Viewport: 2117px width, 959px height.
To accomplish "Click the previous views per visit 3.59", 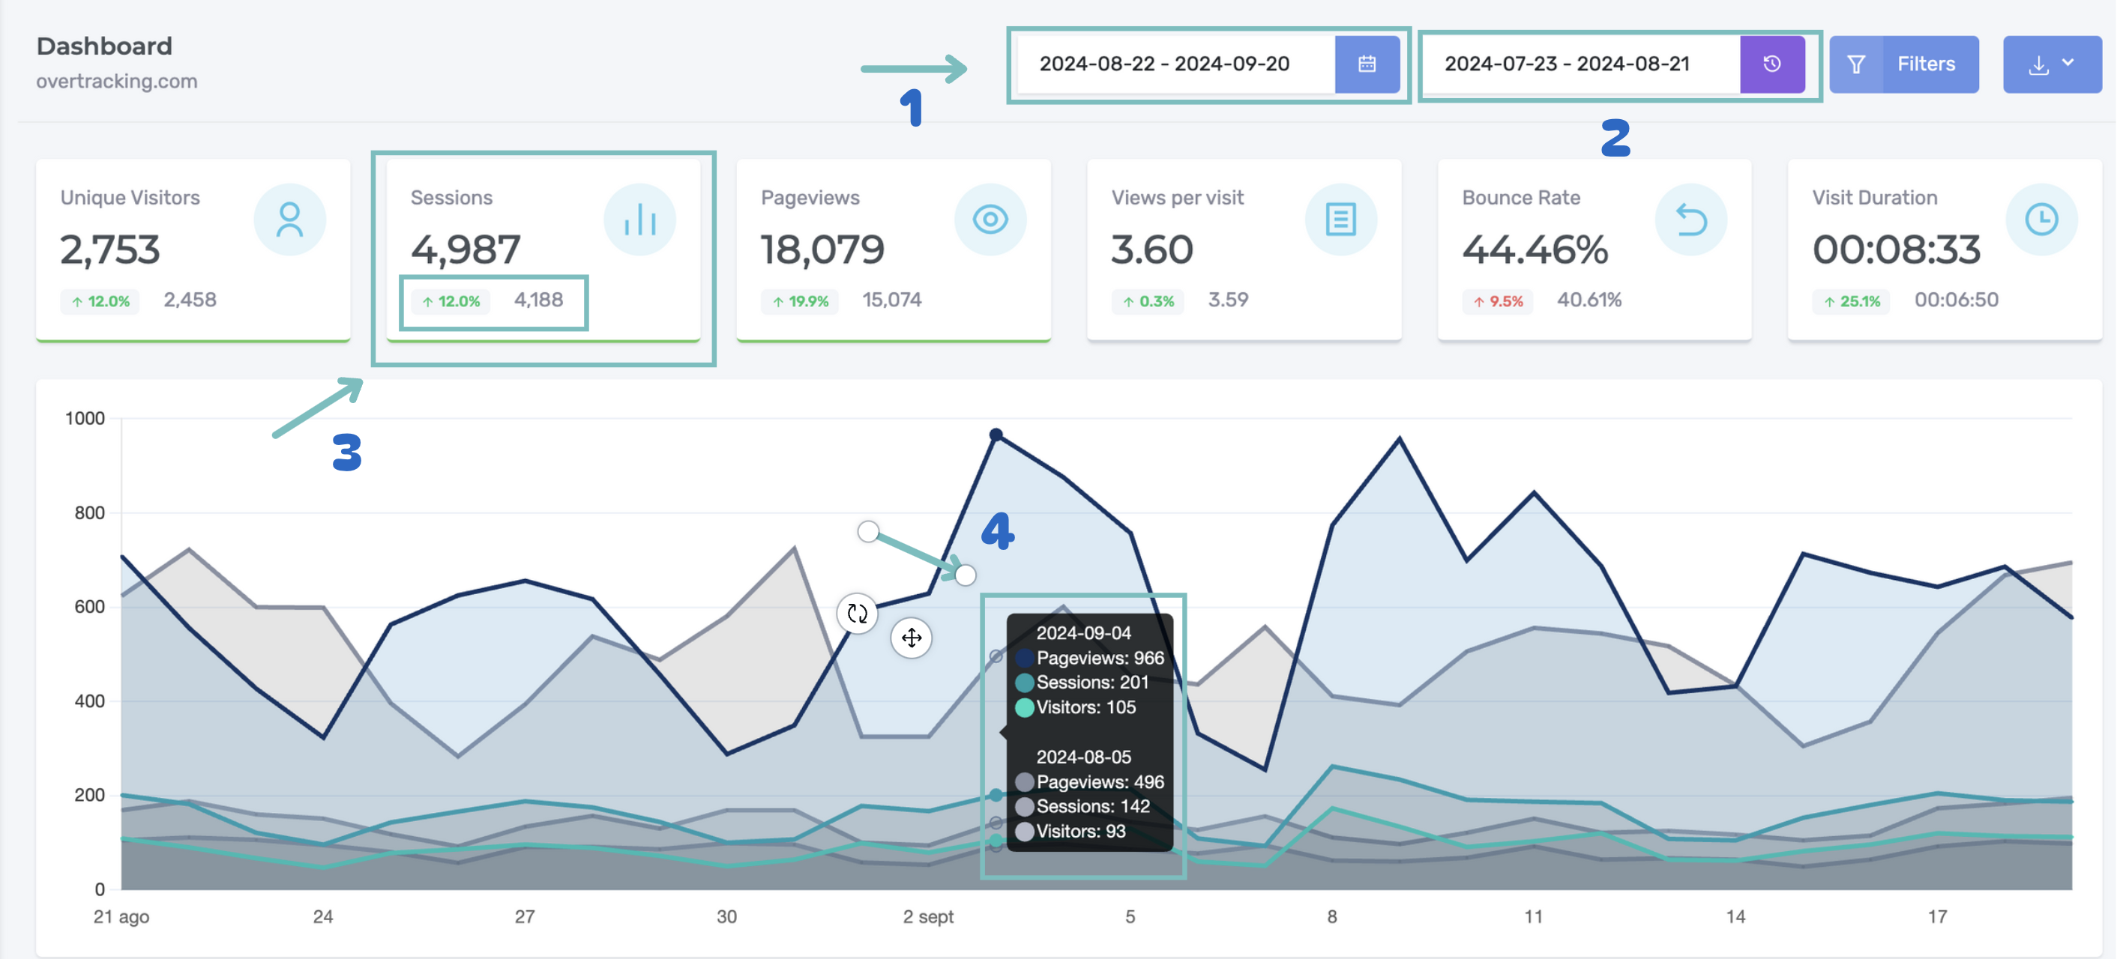I will click(1229, 300).
